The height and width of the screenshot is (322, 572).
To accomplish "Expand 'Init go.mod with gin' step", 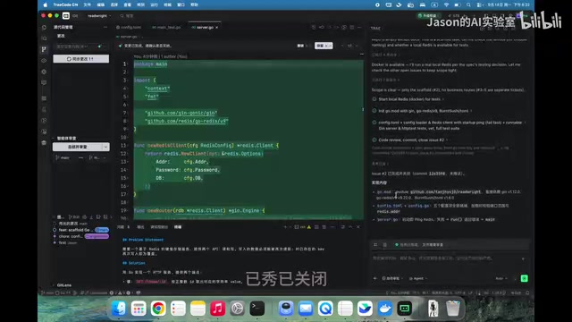I will pyautogui.click(x=423, y=111).
